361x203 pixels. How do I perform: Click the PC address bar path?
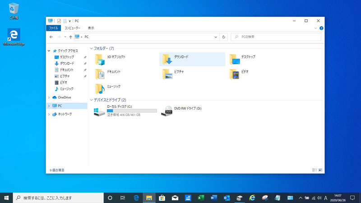pyautogui.click(x=86, y=37)
